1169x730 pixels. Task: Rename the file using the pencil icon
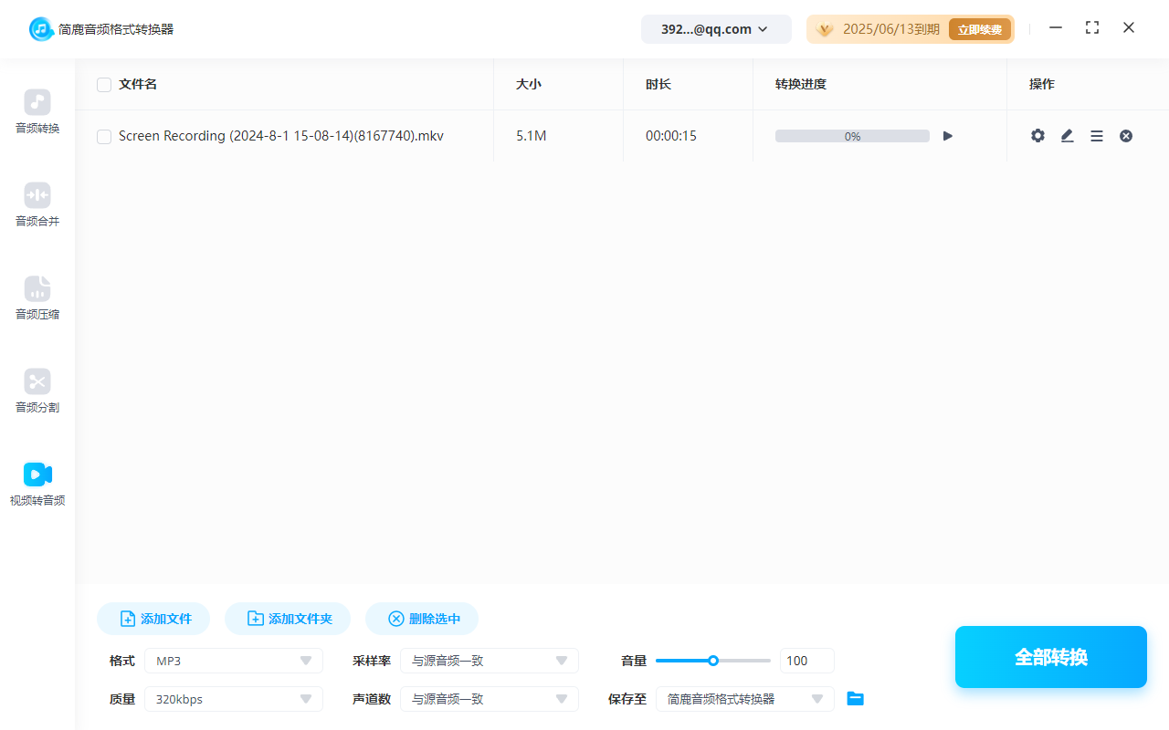tap(1067, 135)
